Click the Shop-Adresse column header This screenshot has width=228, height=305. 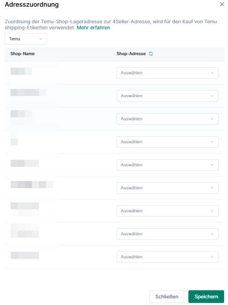pyautogui.click(x=131, y=54)
